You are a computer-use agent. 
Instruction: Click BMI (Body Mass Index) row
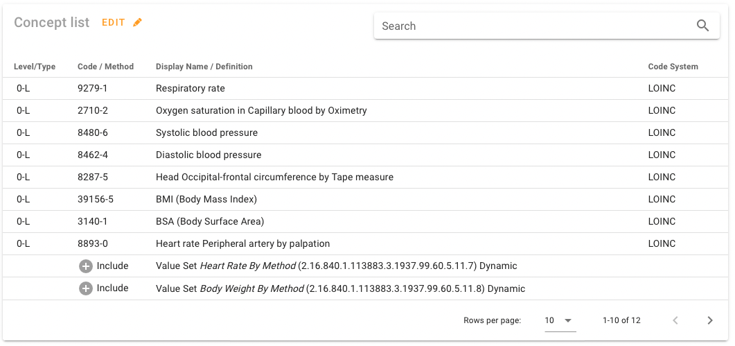206,200
